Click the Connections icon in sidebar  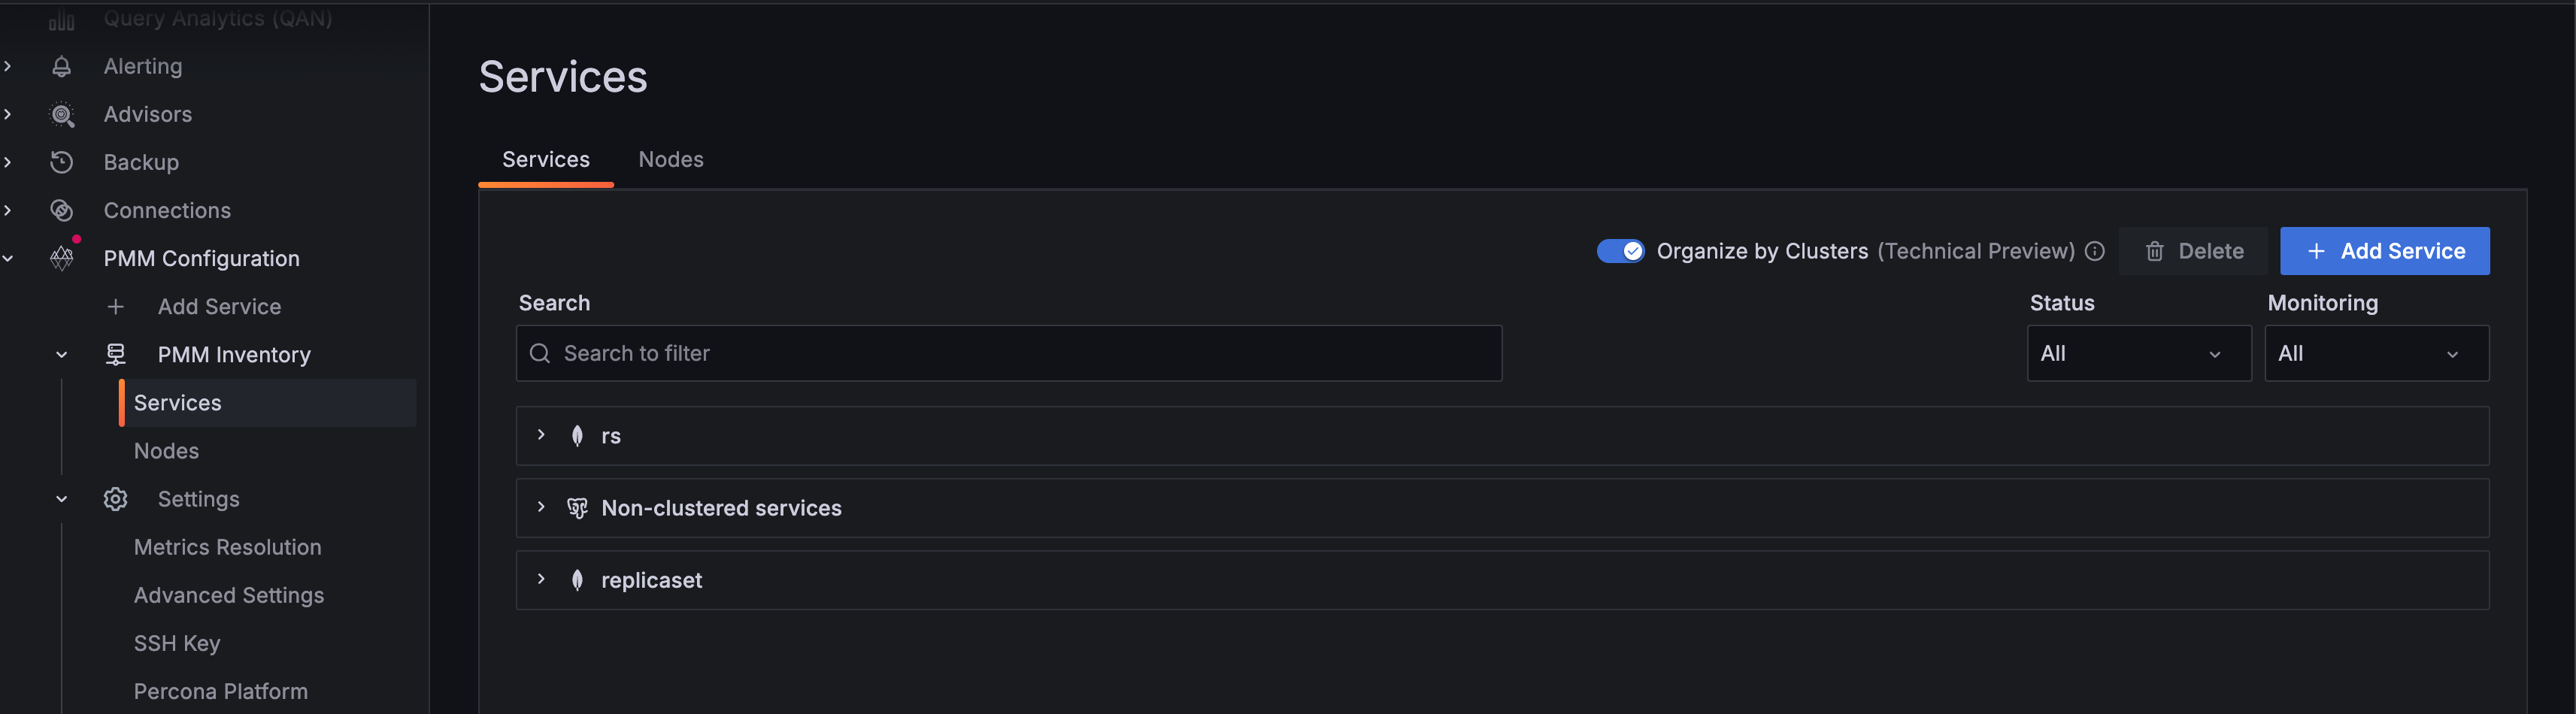tap(62, 210)
